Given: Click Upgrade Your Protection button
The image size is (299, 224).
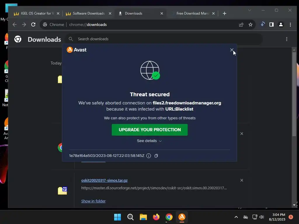Looking at the screenshot, I should (150, 130).
